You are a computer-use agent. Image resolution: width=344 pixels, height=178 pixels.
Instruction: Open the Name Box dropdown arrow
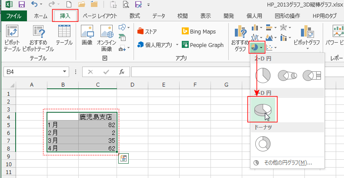tap(65, 71)
